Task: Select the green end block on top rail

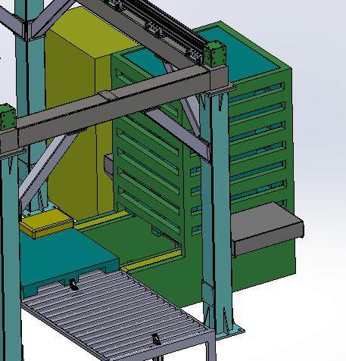Action: (x=215, y=54)
